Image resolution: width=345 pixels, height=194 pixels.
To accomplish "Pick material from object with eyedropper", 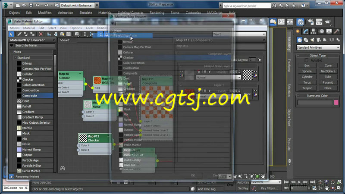I will click(x=19, y=34).
